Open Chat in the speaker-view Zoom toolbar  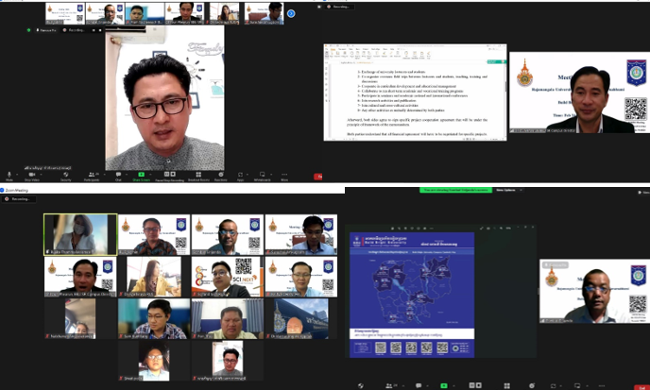[118, 177]
